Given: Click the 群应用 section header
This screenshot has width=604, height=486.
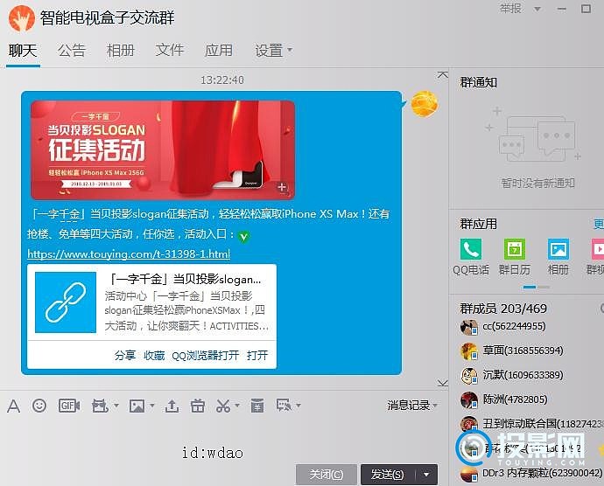Looking at the screenshot, I should click(479, 224).
